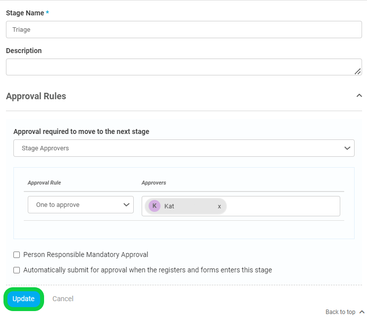Collapse the Approval Rules section chevron

pyautogui.click(x=359, y=95)
